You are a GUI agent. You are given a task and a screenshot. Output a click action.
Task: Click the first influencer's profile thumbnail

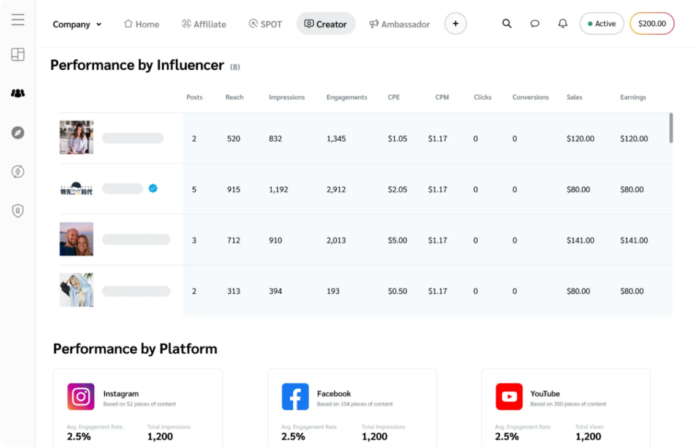(76, 137)
